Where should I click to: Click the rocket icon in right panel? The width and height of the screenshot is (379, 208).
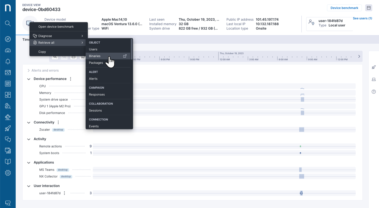click(374, 67)
